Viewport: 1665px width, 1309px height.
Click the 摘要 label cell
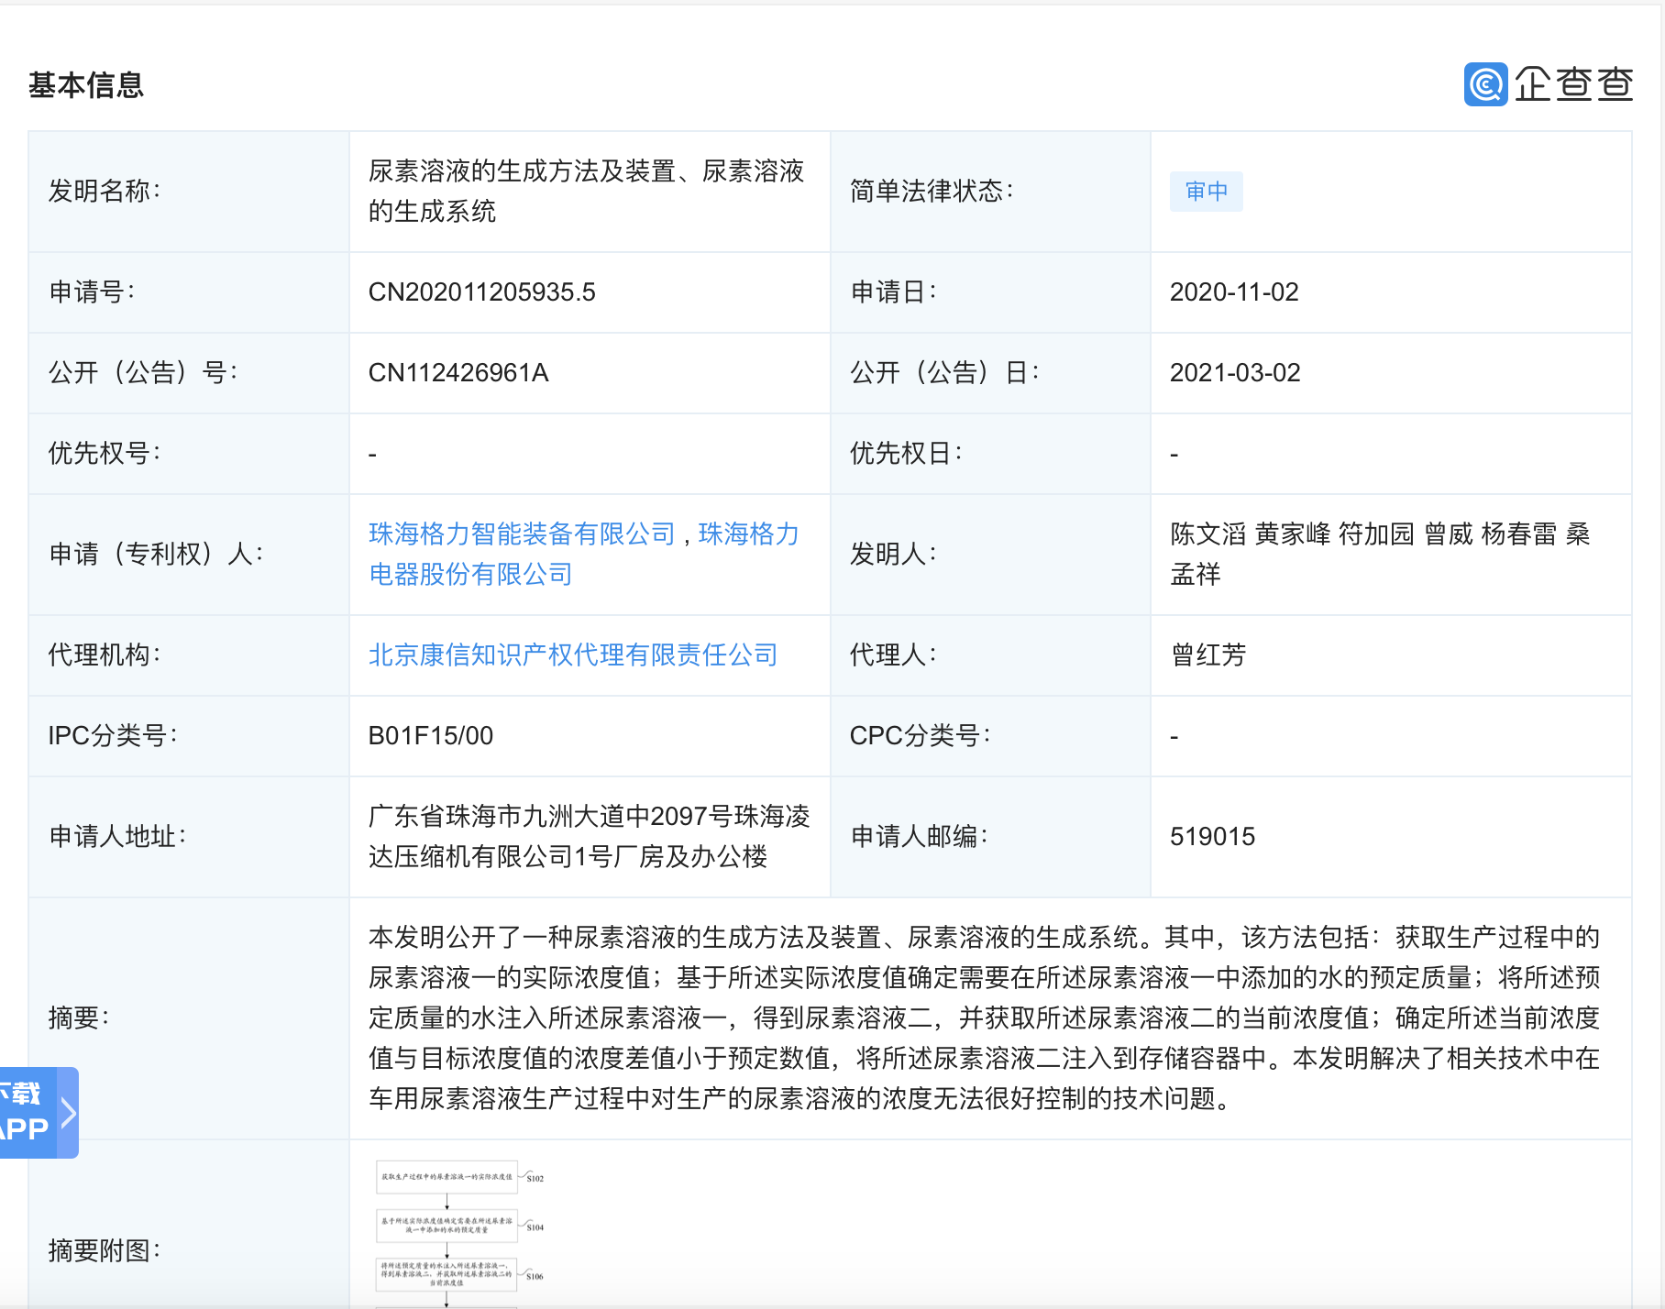click(x=189, y=1018)
